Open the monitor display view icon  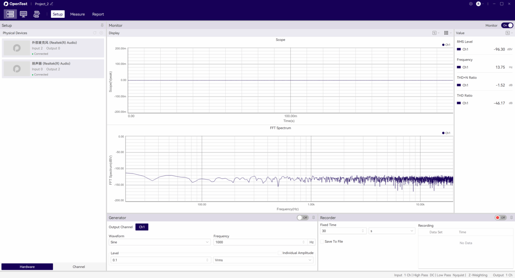[x=23, y=14]
